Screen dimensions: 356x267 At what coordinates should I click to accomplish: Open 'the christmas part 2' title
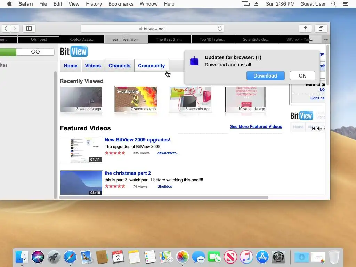coord(128,173)
